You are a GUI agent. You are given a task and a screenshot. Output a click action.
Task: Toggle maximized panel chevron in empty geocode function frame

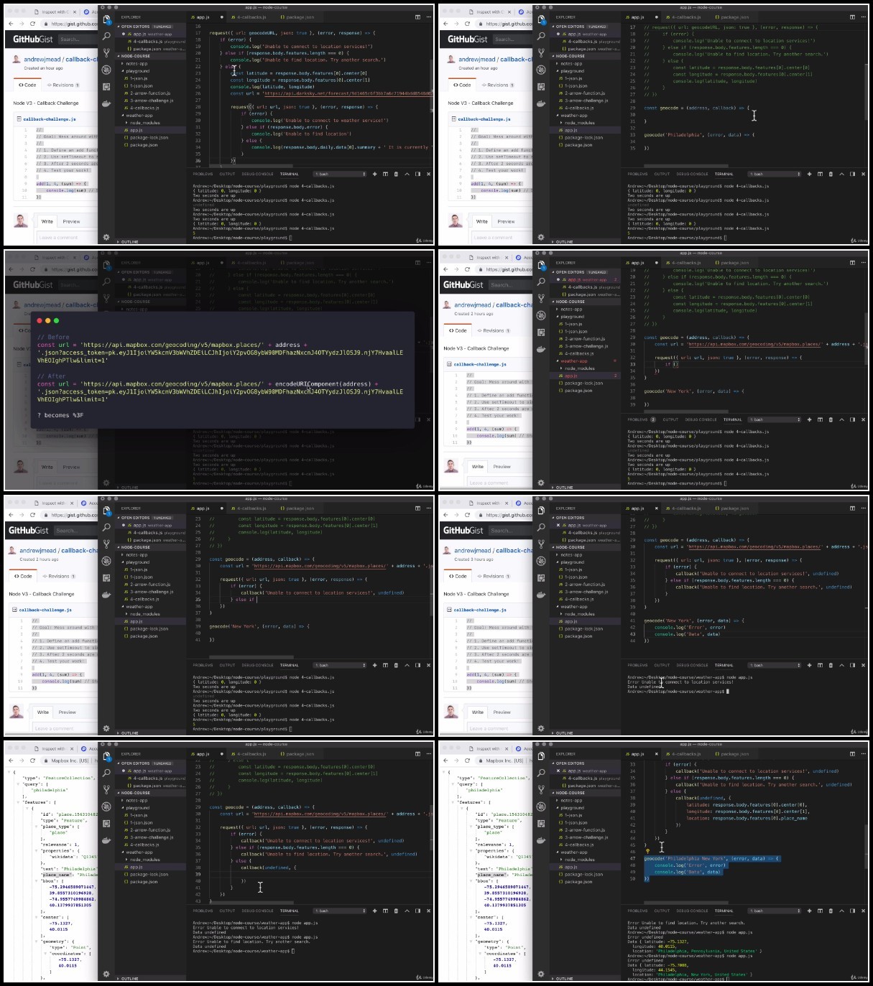(x=842, y=174)
